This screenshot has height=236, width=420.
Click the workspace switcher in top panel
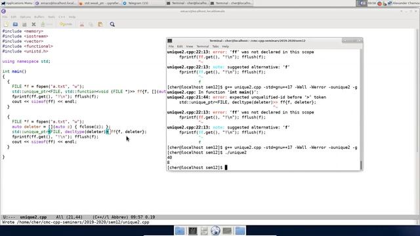tap(362, 3)
